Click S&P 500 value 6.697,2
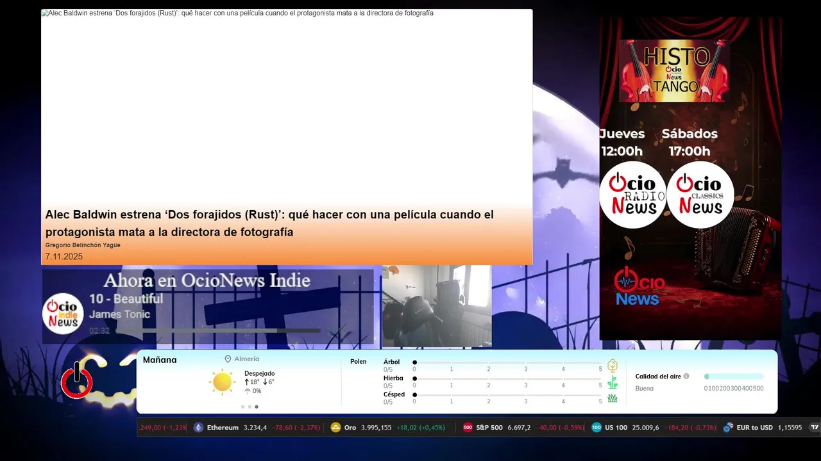The width and height of the screenshot is (821, 461). coord(520,428)
